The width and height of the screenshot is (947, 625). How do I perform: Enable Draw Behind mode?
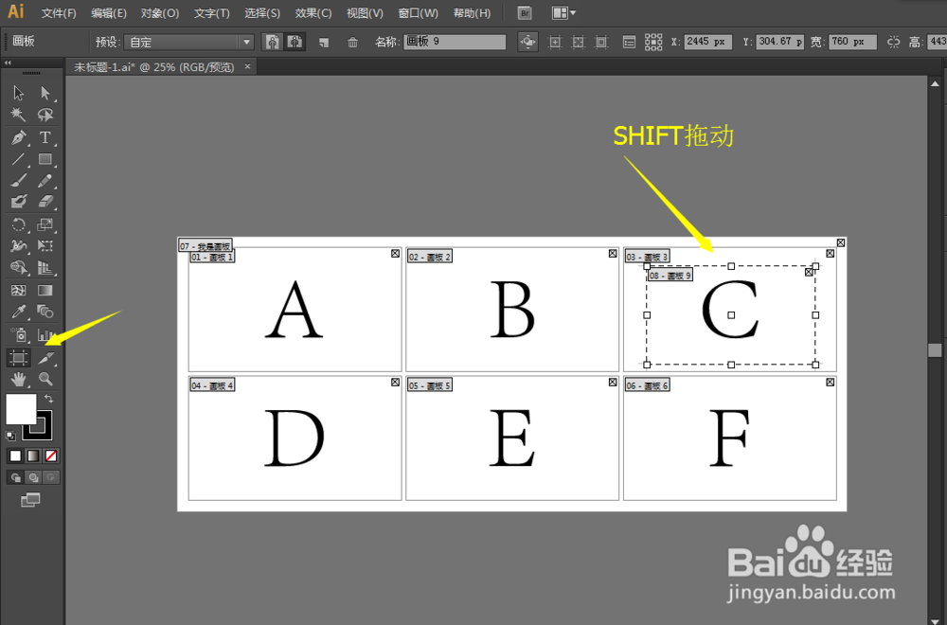[x=33, y=477]
